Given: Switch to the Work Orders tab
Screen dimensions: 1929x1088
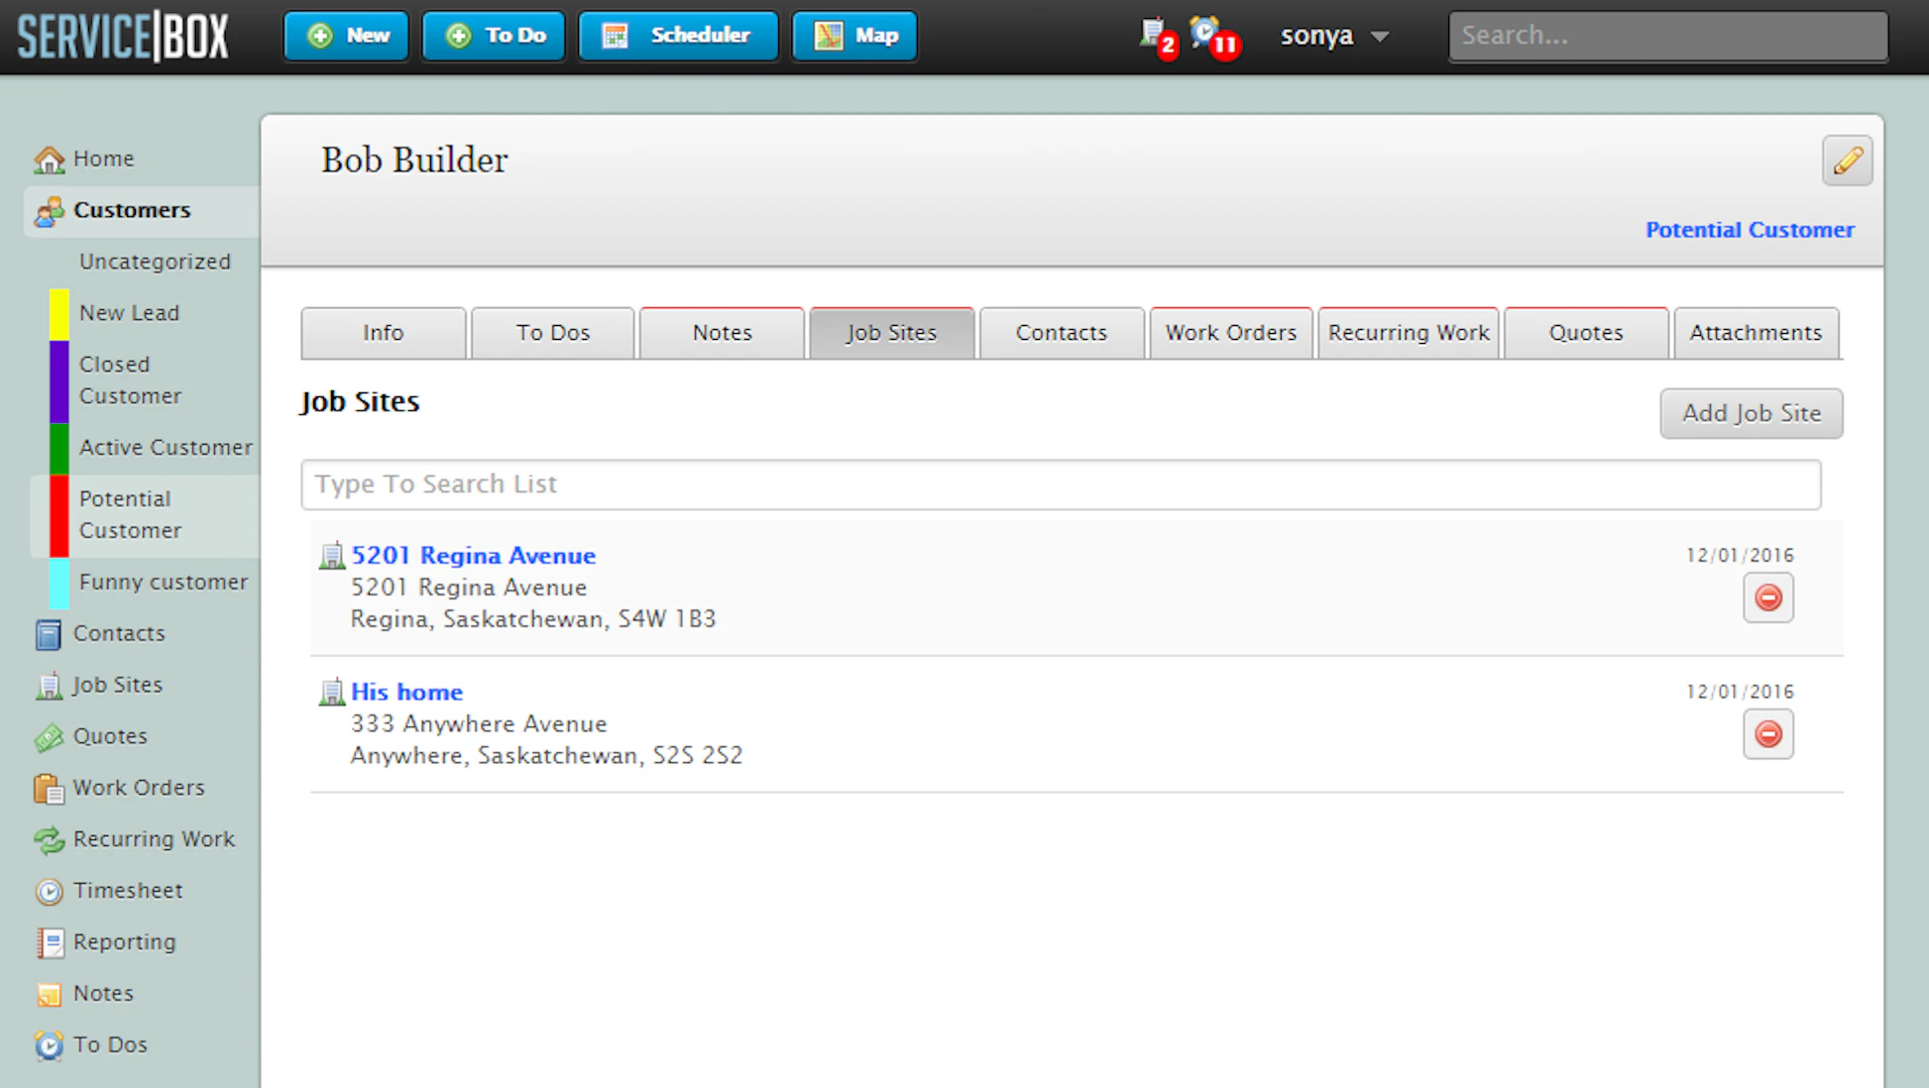Looking at the screenshot, I should (1231, 333).
